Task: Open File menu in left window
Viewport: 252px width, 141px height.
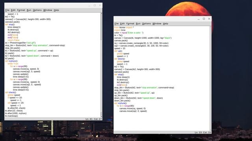Action: 7,10
